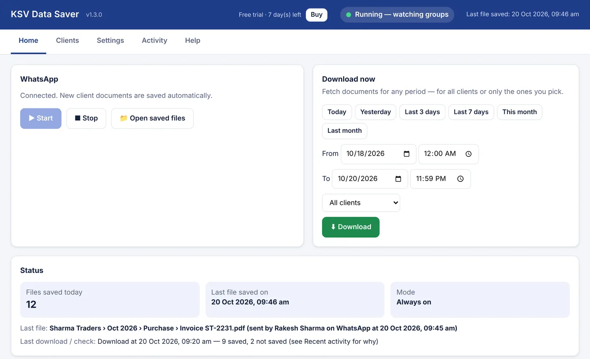This screenshot has width=590, height=359.
Task: Open the All clients dropdown
Action: [361, 203]
